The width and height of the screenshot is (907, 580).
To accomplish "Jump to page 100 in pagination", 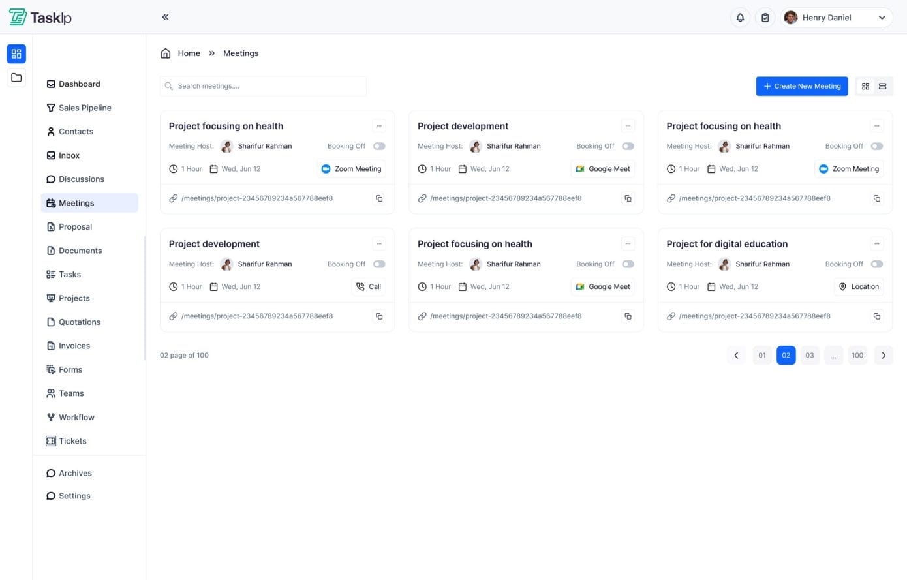I will [857, 356].
